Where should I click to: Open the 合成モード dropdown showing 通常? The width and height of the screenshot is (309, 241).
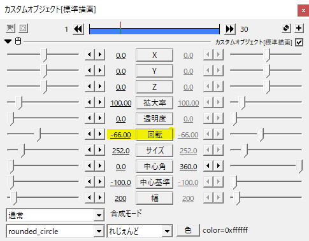coord(55,216)
